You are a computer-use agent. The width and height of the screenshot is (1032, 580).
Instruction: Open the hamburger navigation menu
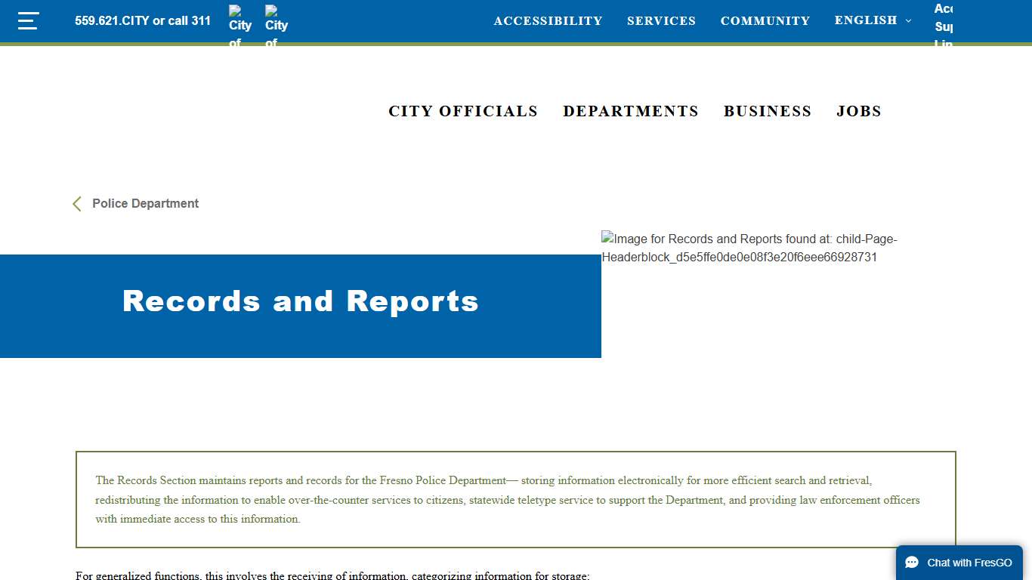pyautogui.click(x=28, y=20)
